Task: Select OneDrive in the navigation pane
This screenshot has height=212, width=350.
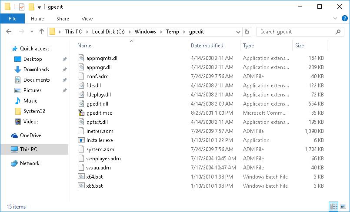Action: (x=30, y=136)
